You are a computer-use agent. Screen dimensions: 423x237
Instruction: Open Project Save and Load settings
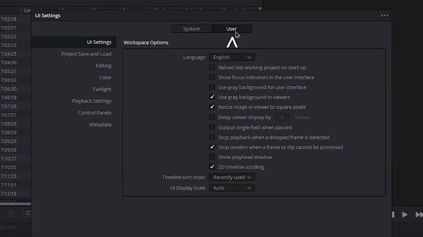[86, 54]
